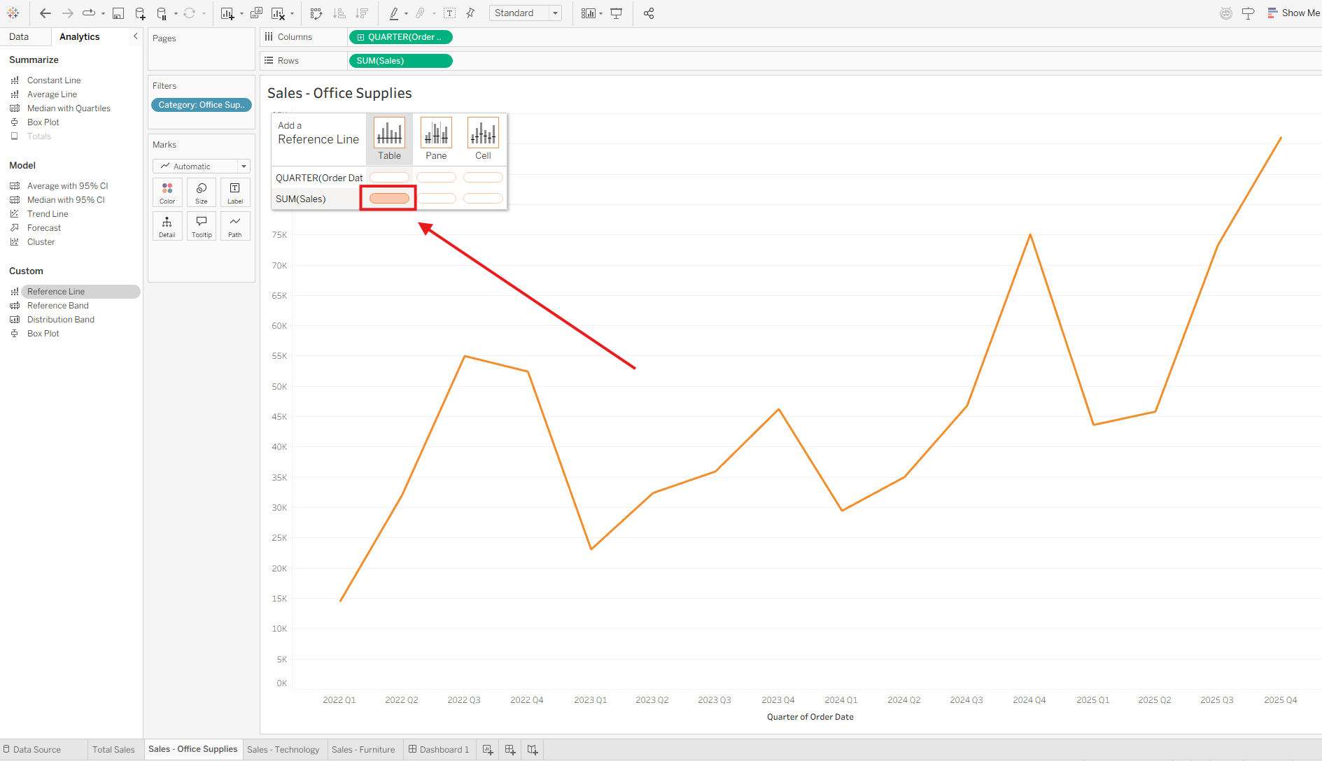Click the Tooltip button on Marks card
This screenshot has height=761, width=1322.
tap(202, 226)
